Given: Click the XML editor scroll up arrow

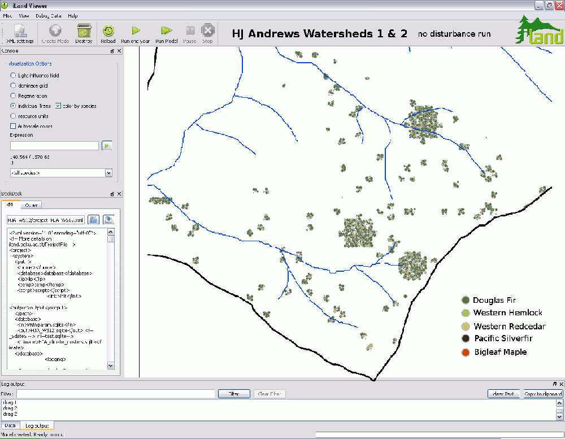Looking at the screenshot, I should click(111, 232).
